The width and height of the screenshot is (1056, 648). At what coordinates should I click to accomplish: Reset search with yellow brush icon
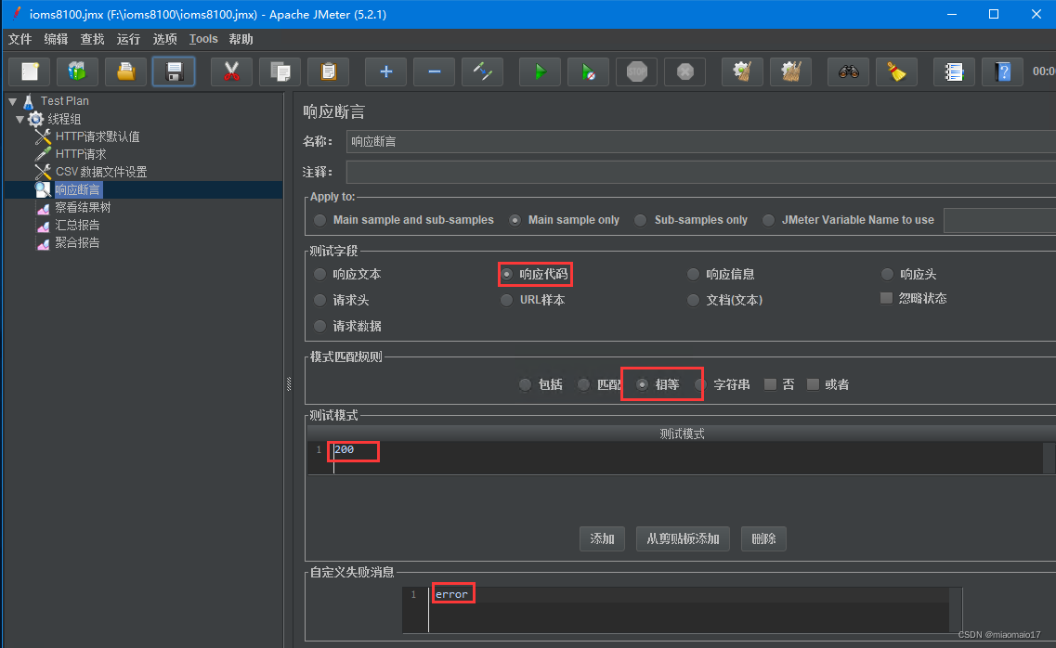(897, 71)
